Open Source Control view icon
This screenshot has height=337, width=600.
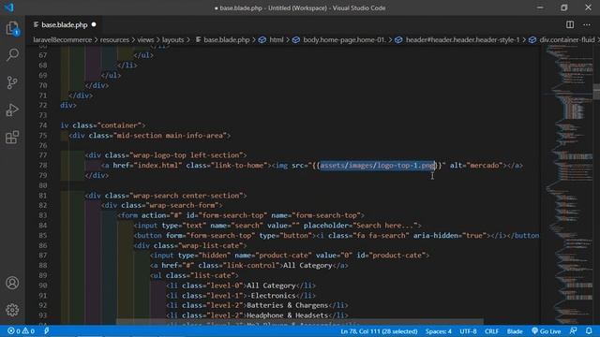tap(12, 82)
